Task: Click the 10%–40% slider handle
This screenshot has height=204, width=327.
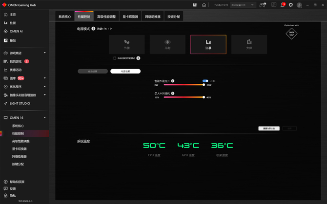Action: click(204, 97)
